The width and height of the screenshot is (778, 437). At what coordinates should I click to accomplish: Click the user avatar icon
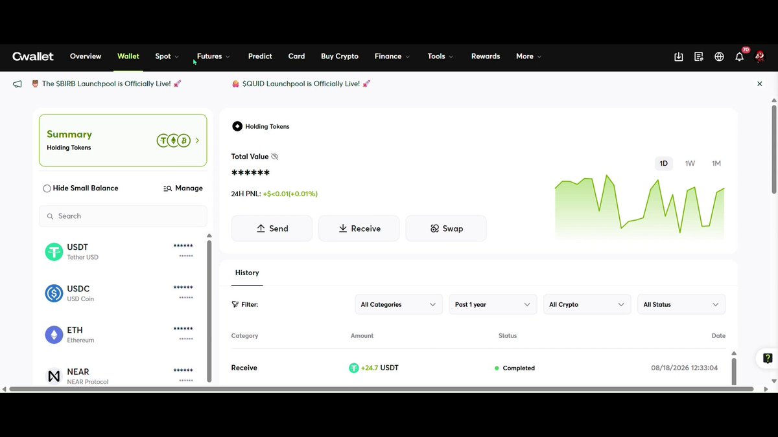[x=760, y=56]
